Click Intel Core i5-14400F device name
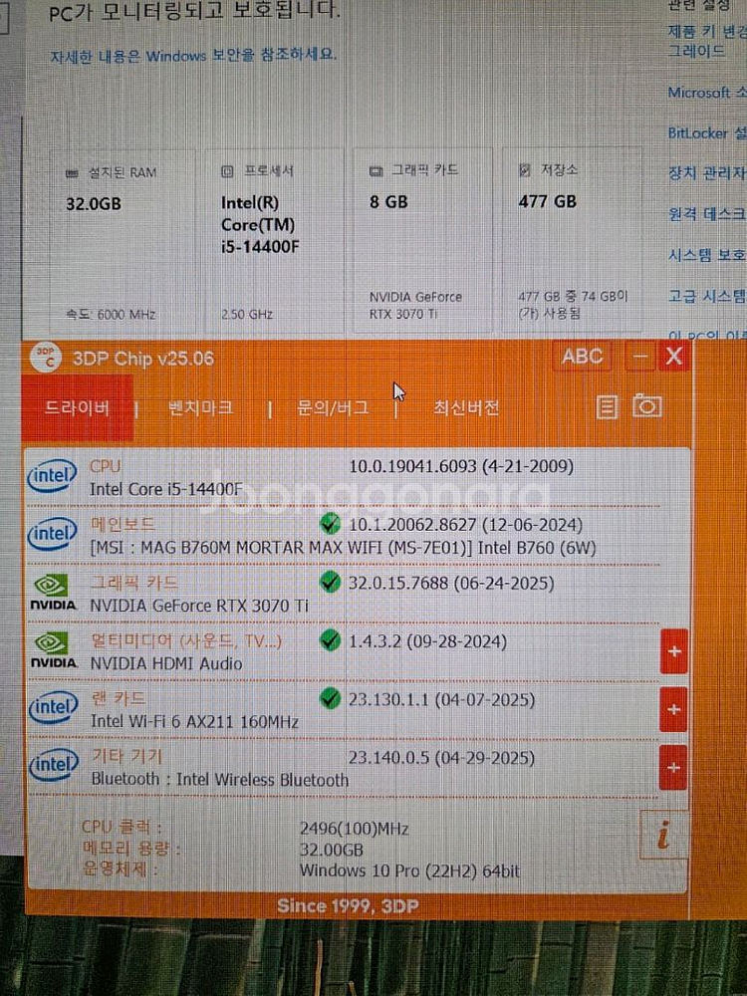The image size is (747, 996). point(166,489)
